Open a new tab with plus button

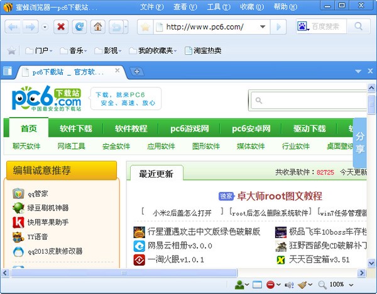point(137,72)
